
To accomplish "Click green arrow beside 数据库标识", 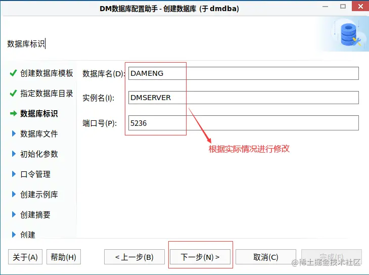I will (x=14, y=113).
